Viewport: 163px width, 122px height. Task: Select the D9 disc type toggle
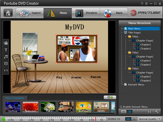134,119
